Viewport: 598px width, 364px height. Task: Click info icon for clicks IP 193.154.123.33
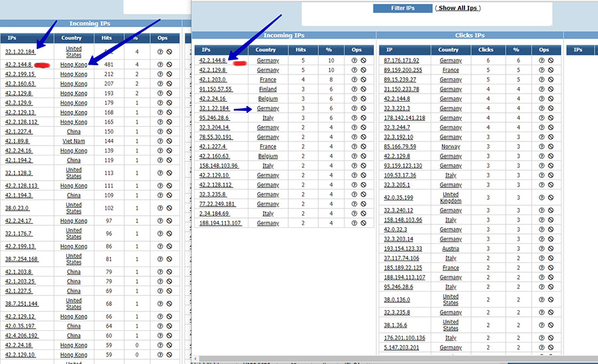542,248
